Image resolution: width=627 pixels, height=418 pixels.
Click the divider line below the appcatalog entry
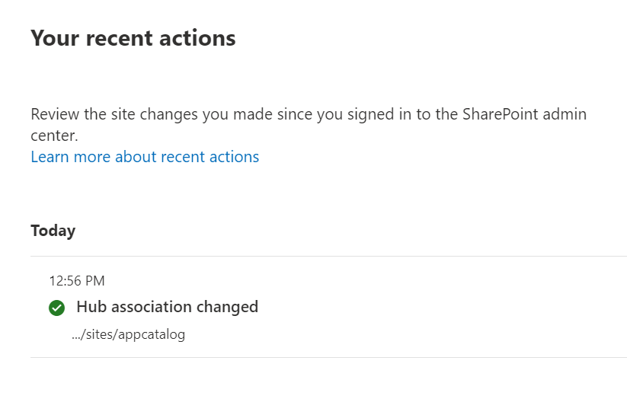click(x=328, y=357)
